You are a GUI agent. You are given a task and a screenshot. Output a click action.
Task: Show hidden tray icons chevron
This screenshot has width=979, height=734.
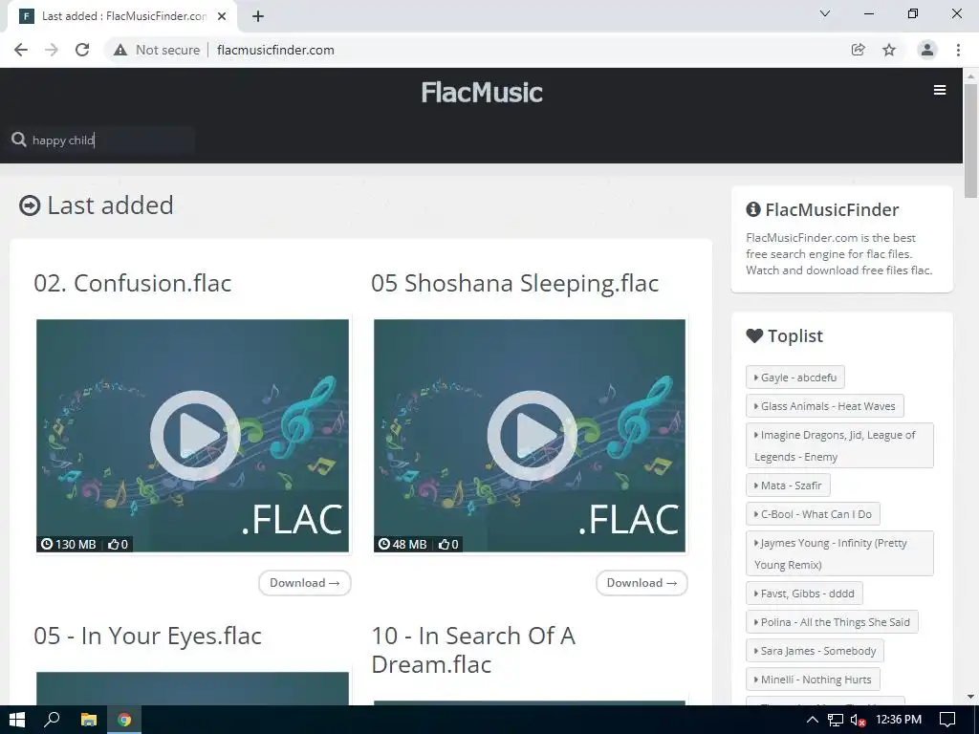[813, 720]
